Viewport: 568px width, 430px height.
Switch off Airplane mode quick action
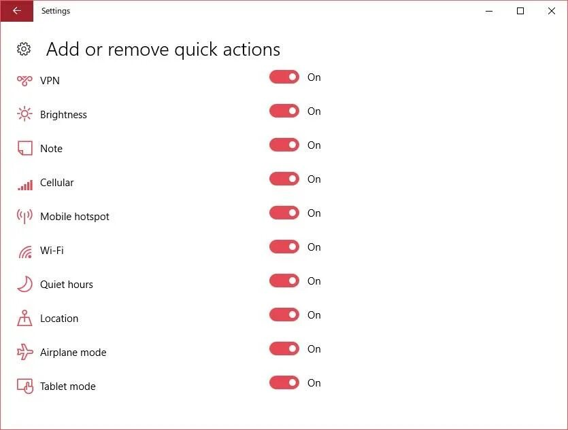(x=284, y=349)
